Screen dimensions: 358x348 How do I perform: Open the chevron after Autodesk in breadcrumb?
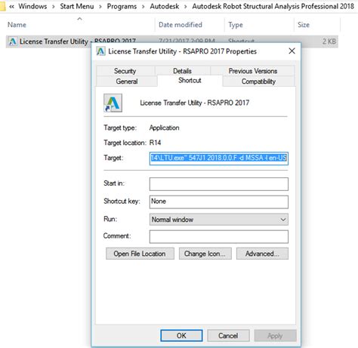tap(186, 7)
